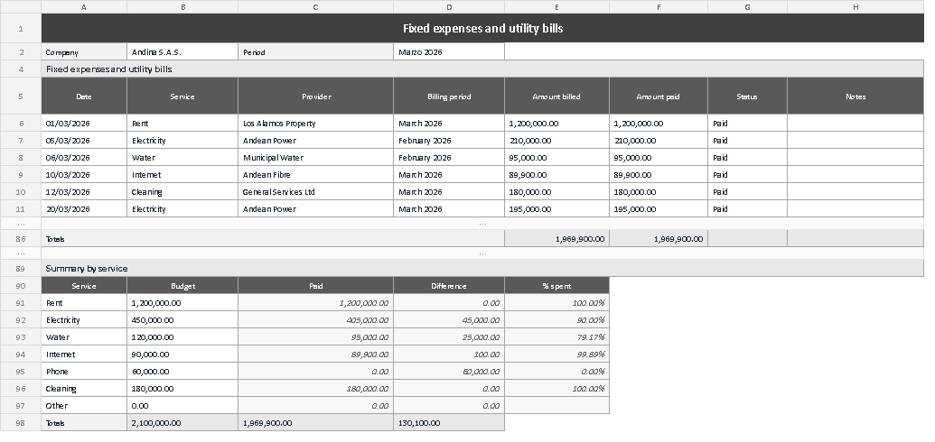Select Phone budget 60,000.00
Screen dimensions: 935x442
pos(182,371)
